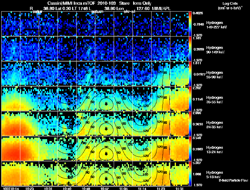Image resolution: width=250 pixels, height=190 pixels.
Task: Click the colorbar value '0.4026'
Action: pos(198,13)
